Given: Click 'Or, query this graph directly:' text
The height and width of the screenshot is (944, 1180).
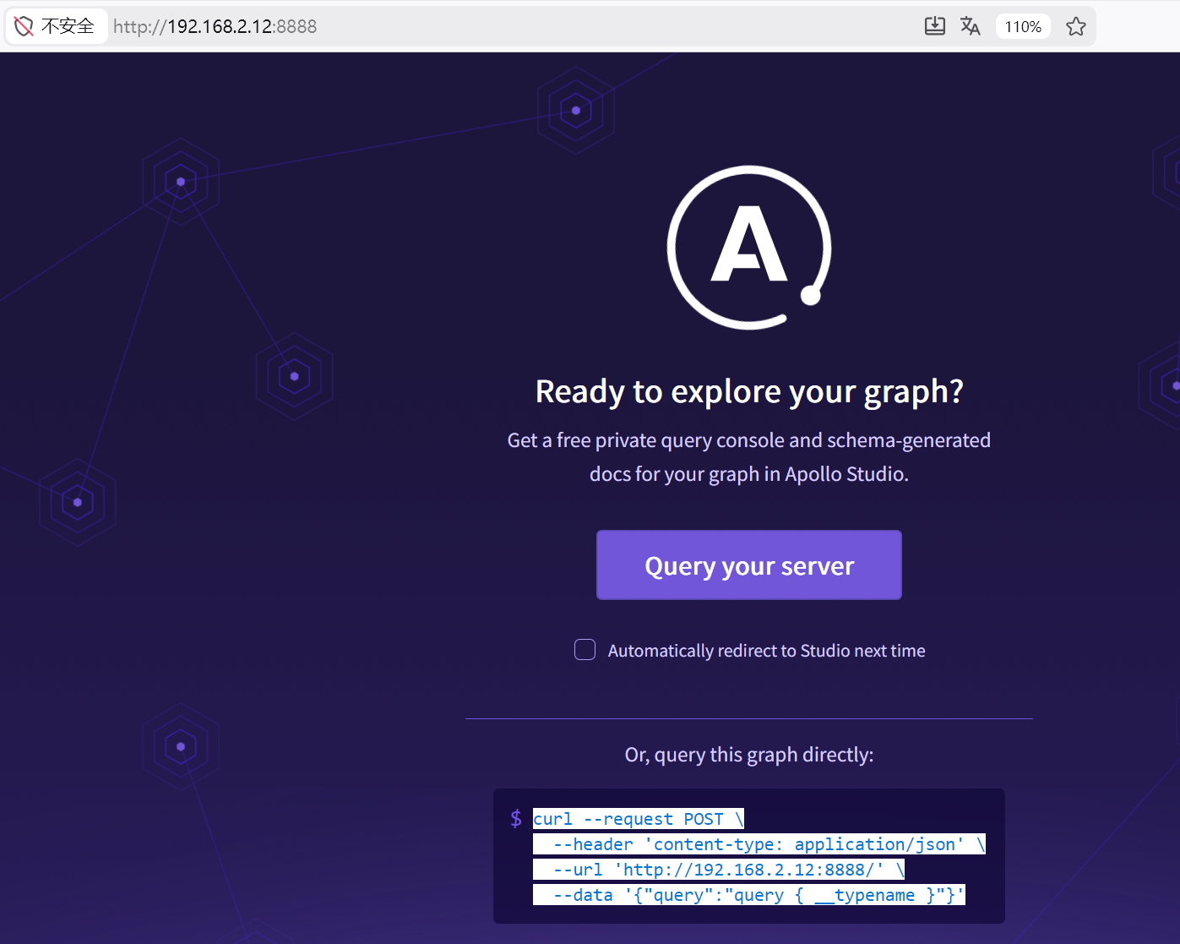Looking at the screenshot, I should [x=748, y=755].
